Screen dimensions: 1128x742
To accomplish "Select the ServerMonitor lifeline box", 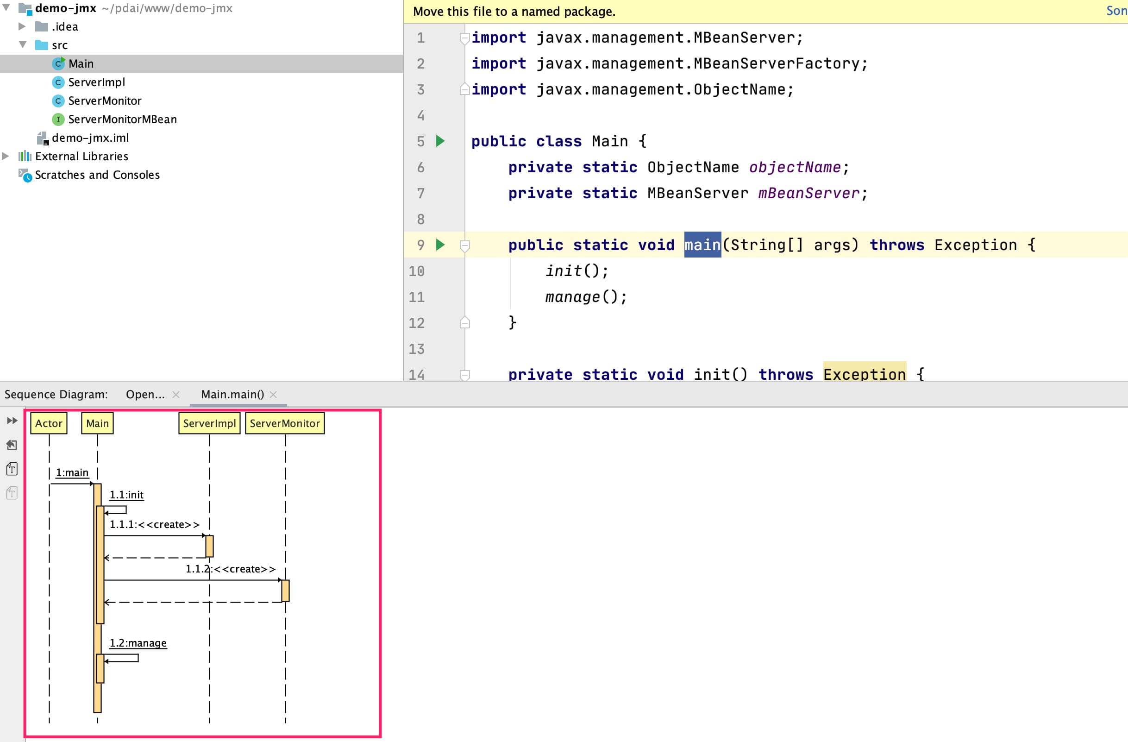I will [x=284, y=423].
